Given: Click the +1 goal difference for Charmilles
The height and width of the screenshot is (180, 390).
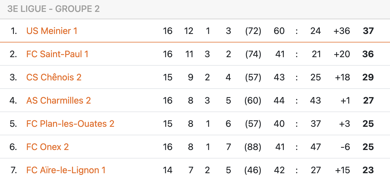Looking at the screenshot, I should [x=345, y=100].
